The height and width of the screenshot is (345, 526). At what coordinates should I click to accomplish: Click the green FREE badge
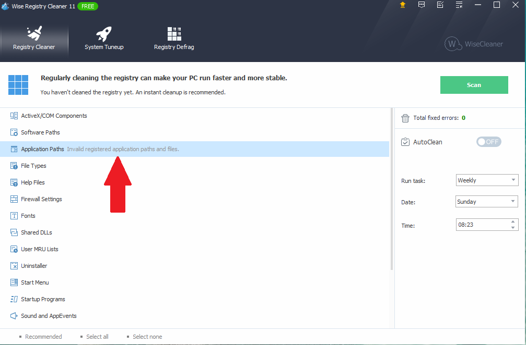tap(88, 6)
